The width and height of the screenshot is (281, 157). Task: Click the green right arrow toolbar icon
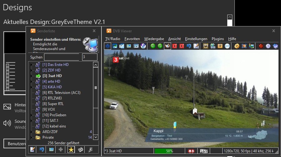160,46
